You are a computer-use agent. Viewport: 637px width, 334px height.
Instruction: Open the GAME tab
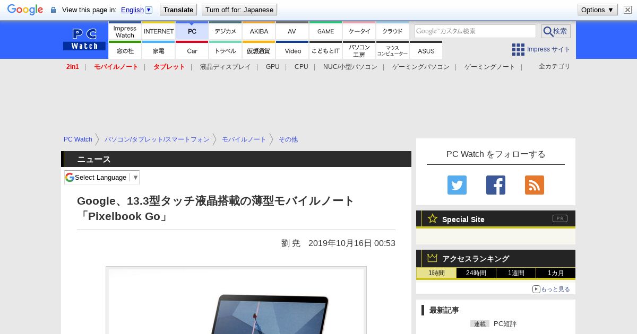(325, 31)
